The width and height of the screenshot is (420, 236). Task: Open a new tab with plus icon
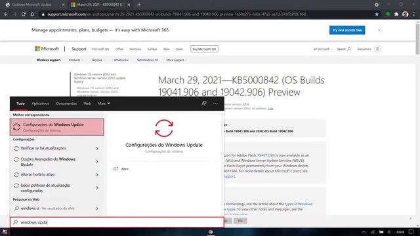[139, 5]
